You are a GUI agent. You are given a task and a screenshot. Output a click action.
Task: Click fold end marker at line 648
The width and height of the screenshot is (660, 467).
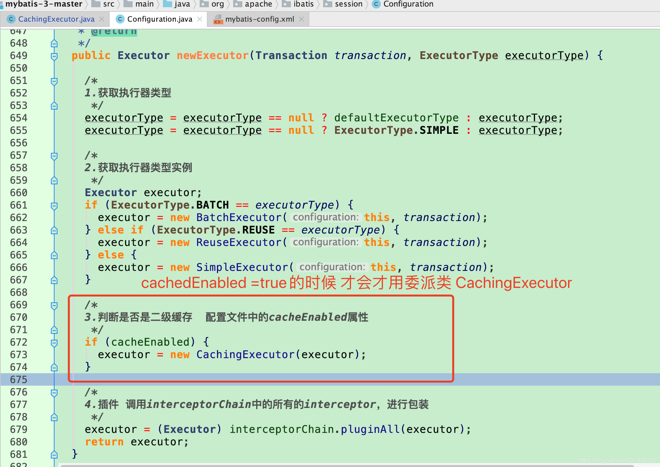(x=54, y=43)
